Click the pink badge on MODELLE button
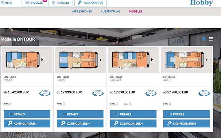Image resolution: width=221 pixels, height=138 pixels. point(45,1)
